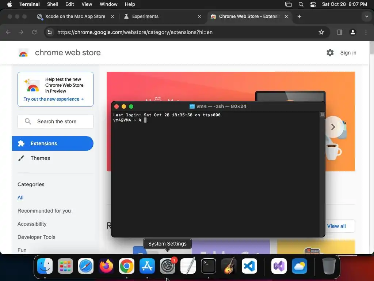
Task: Choose the All category
Action: click(x=20, y=198)
